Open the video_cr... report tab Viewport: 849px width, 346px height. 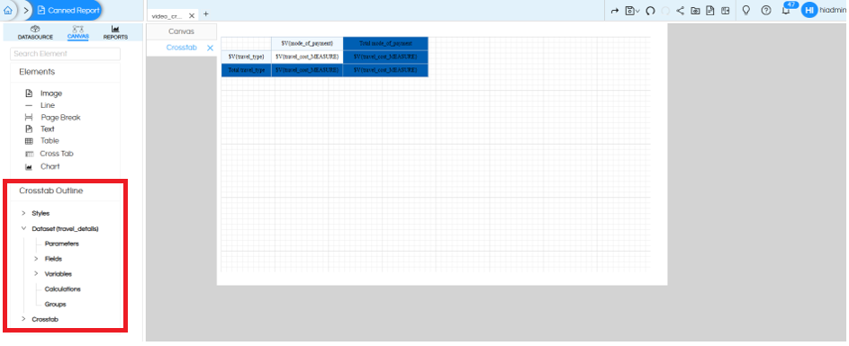coord(167,15)
